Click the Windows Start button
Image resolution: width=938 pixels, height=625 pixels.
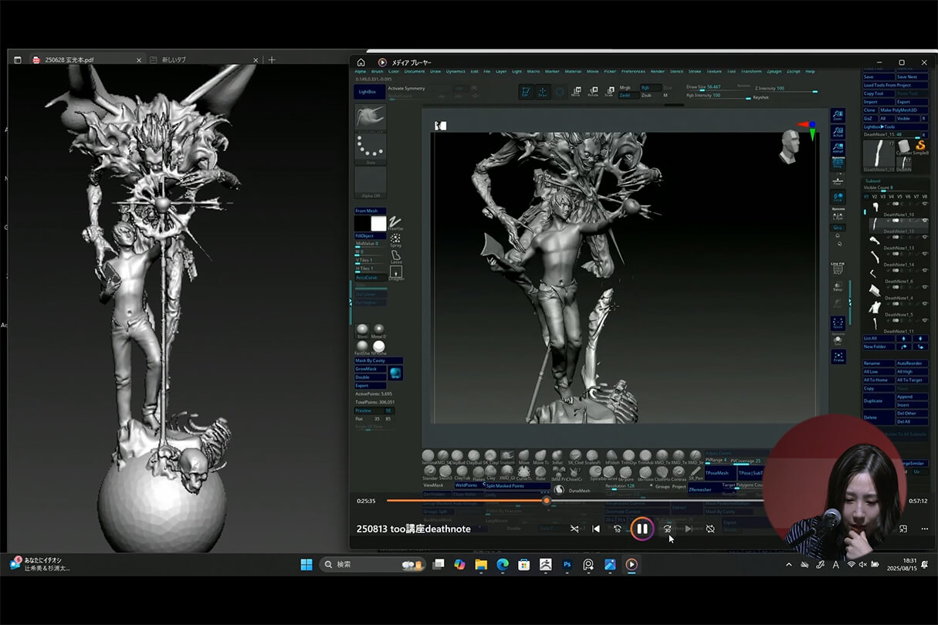306,564
